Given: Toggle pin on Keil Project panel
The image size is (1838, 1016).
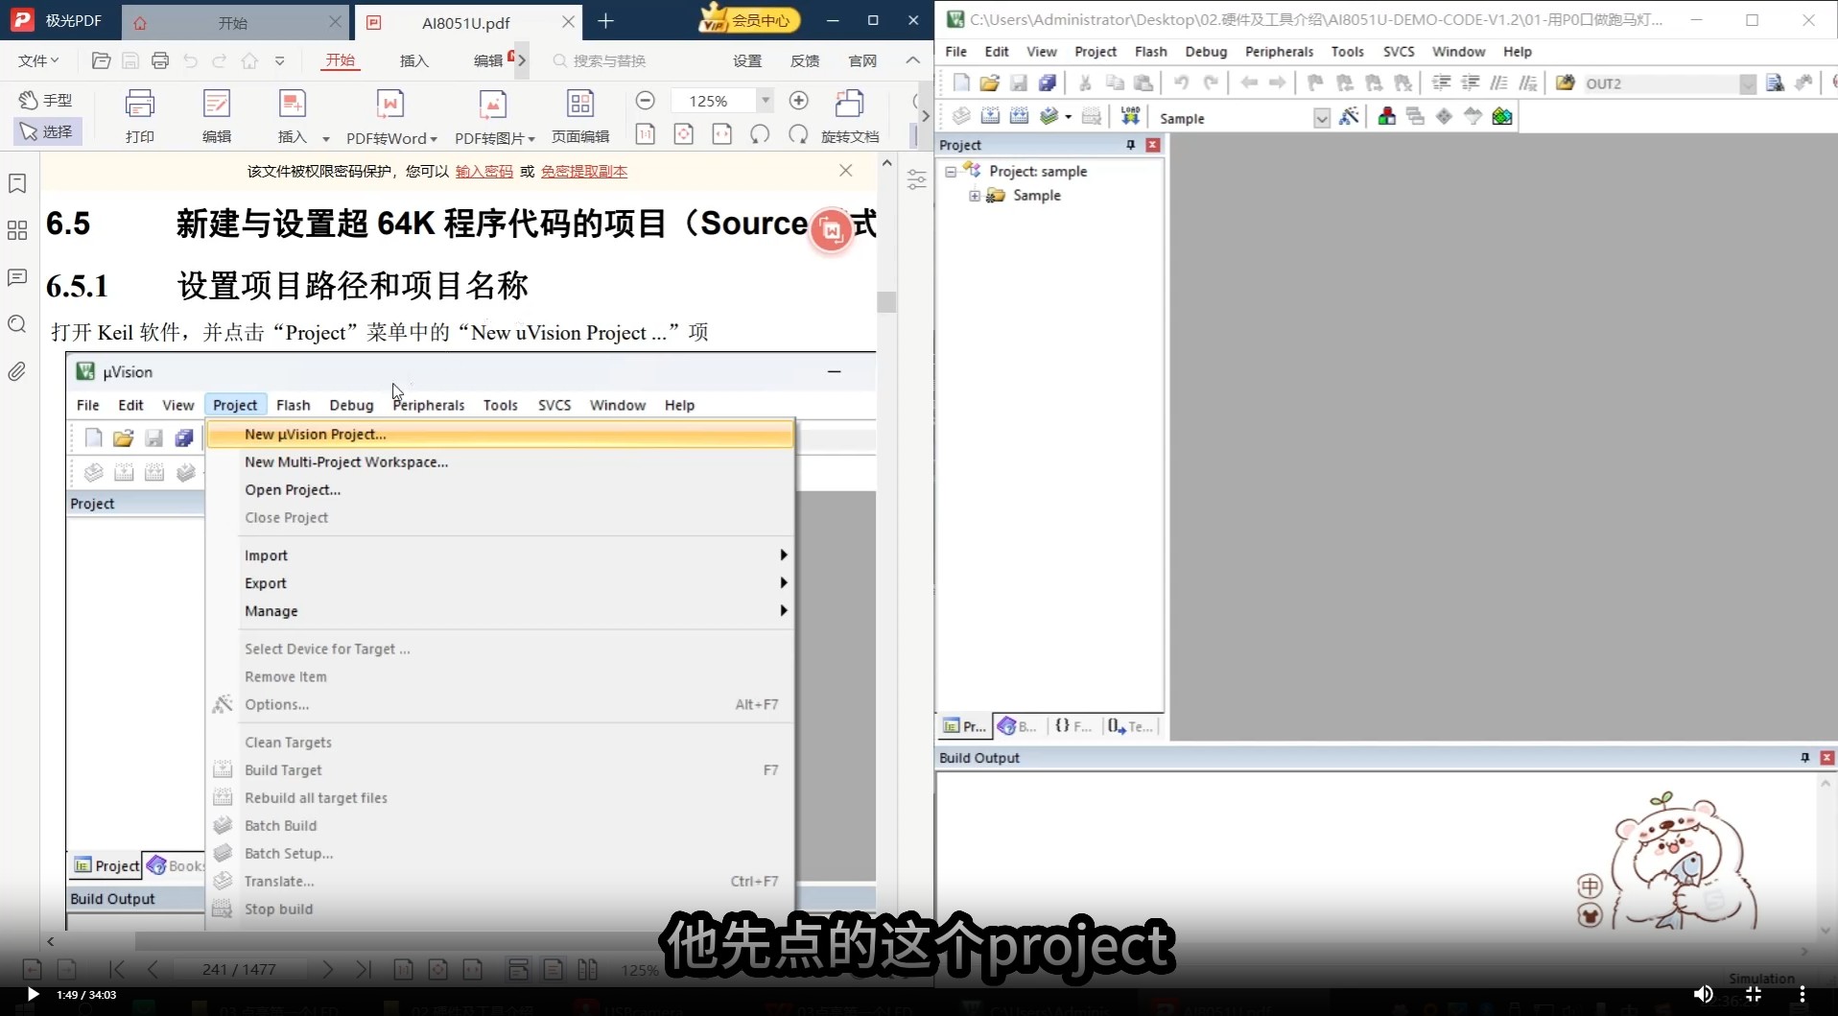Looking at the screenshot, I should coord(1131,145).
